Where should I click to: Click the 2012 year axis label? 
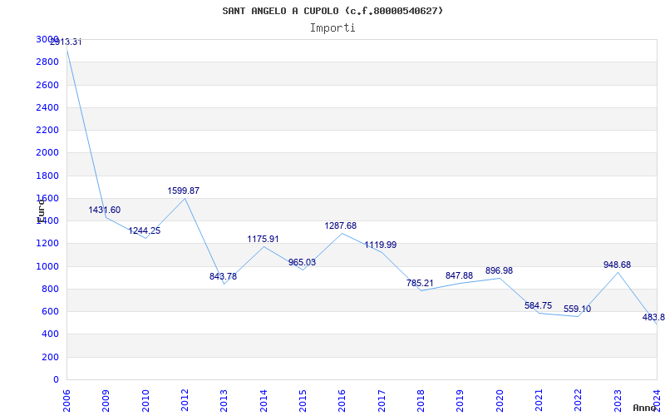(185, 401)
